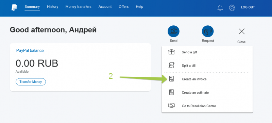Image resolution: width=272 pixels, height=123 pixels.
Task: Open the History tab
Action: 53,7
